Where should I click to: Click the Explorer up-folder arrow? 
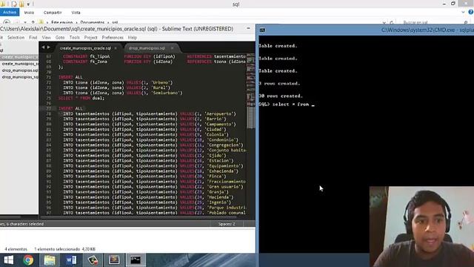point(33,22)
